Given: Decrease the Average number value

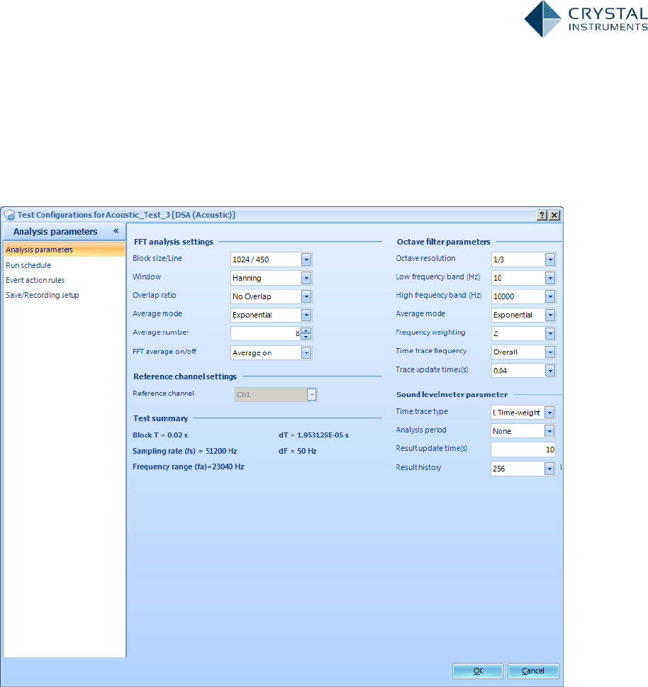Looking at the screenshot, I should pos(306,337).
